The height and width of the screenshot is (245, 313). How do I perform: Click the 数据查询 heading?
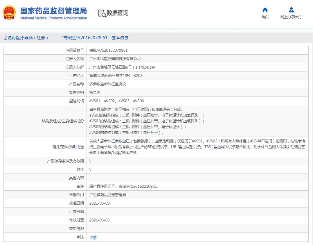(117, 13)
